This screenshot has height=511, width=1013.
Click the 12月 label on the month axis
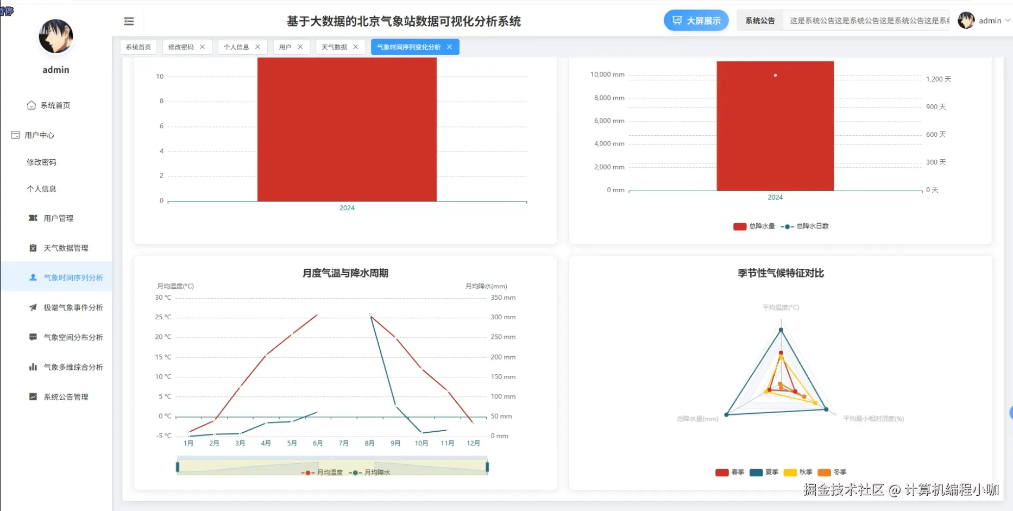click(473, 444)
